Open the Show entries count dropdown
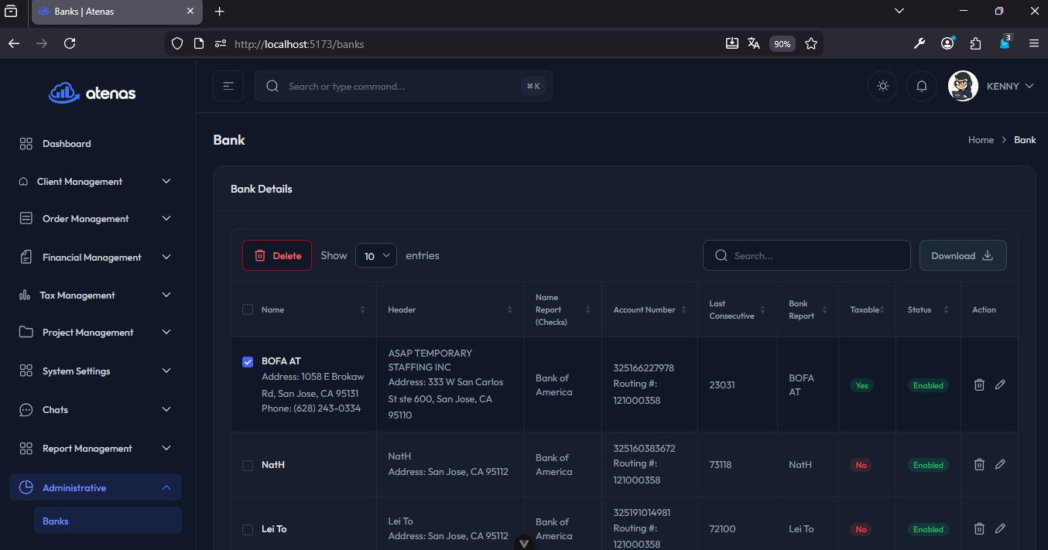Image resolution: width=1048 pixels, height=550 pixels. click(x=376, y=255)
